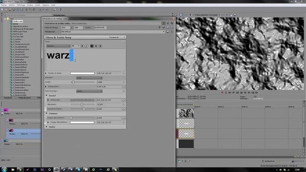
Task: Toggle animation clock for Alignement
Action: pyautogui.click(x=123, y=104)
